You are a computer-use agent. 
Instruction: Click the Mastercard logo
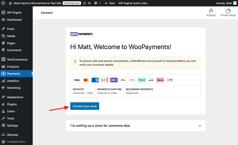pyautogui.click(x=86, y=80)
